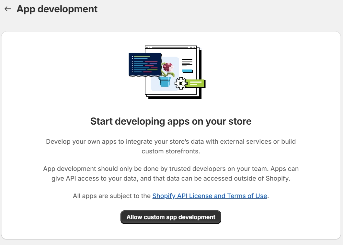Click the red flower in the illustration
343x245 pixels.
[168, 67]
